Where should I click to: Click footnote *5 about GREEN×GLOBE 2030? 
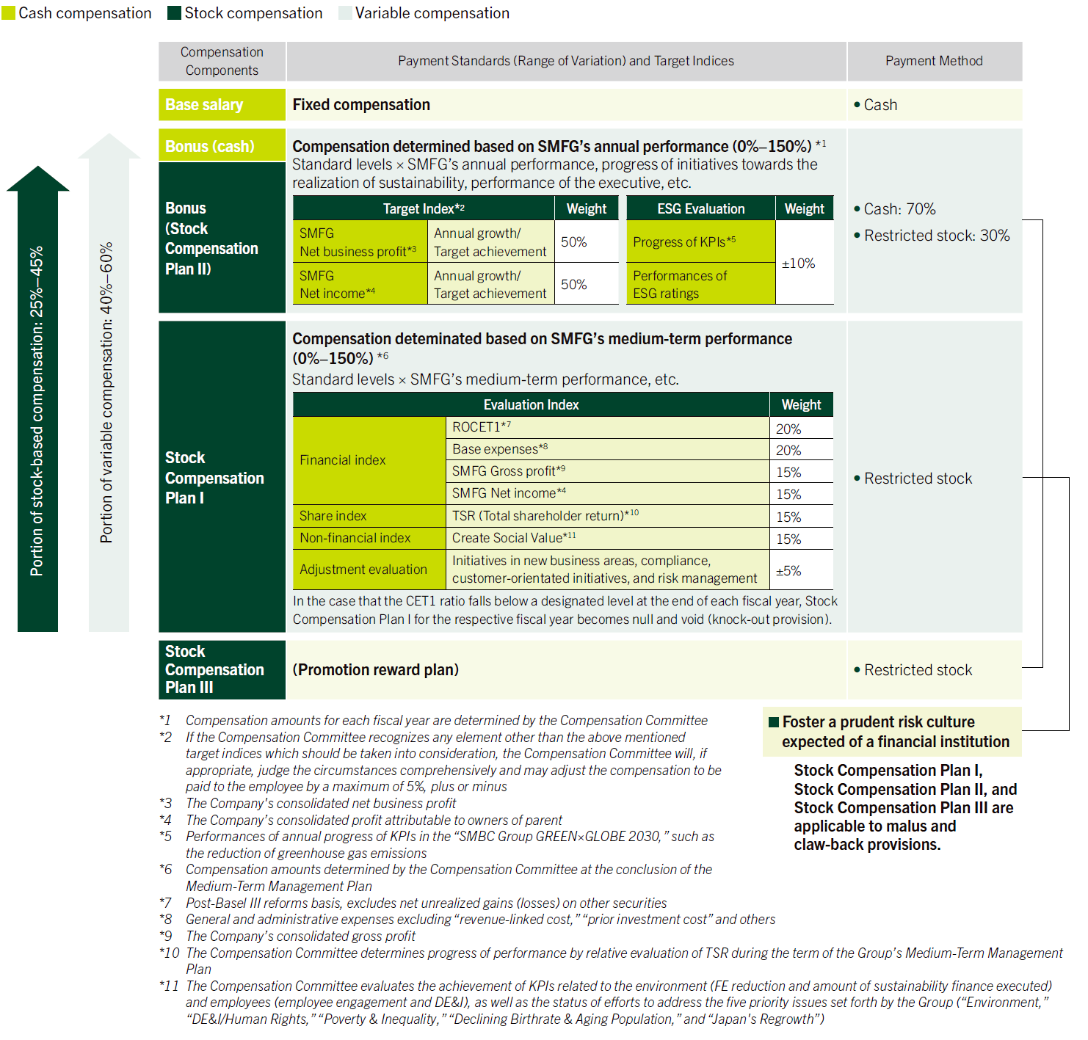tap(437, 845)
